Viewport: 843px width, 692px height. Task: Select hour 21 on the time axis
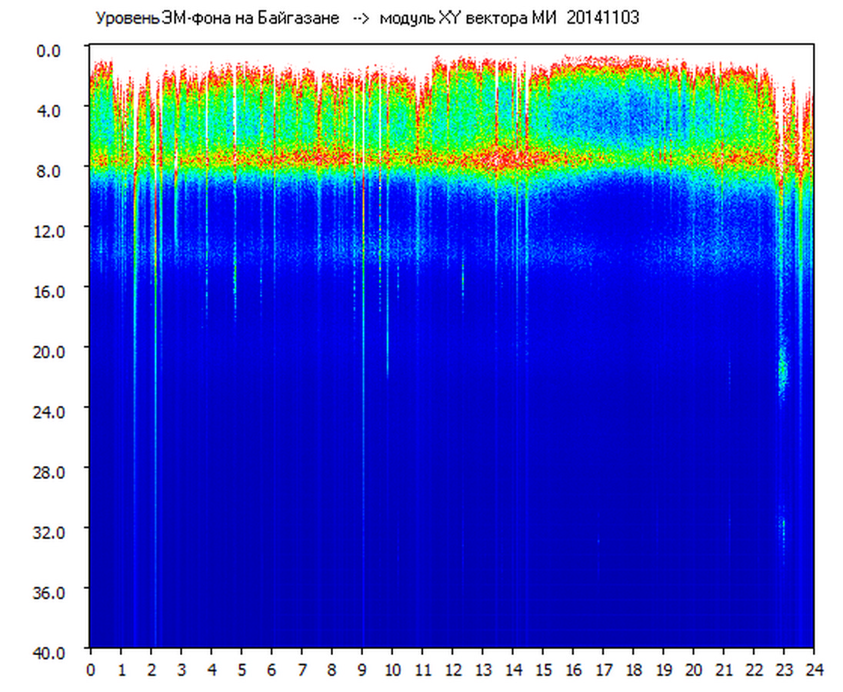click(x=724, y=670)
